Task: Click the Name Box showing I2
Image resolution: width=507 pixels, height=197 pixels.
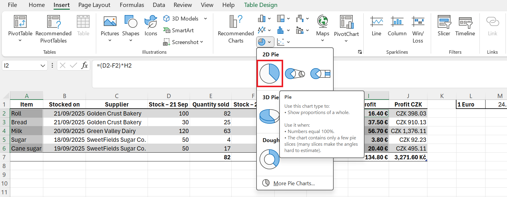Action: click(21, 65)
